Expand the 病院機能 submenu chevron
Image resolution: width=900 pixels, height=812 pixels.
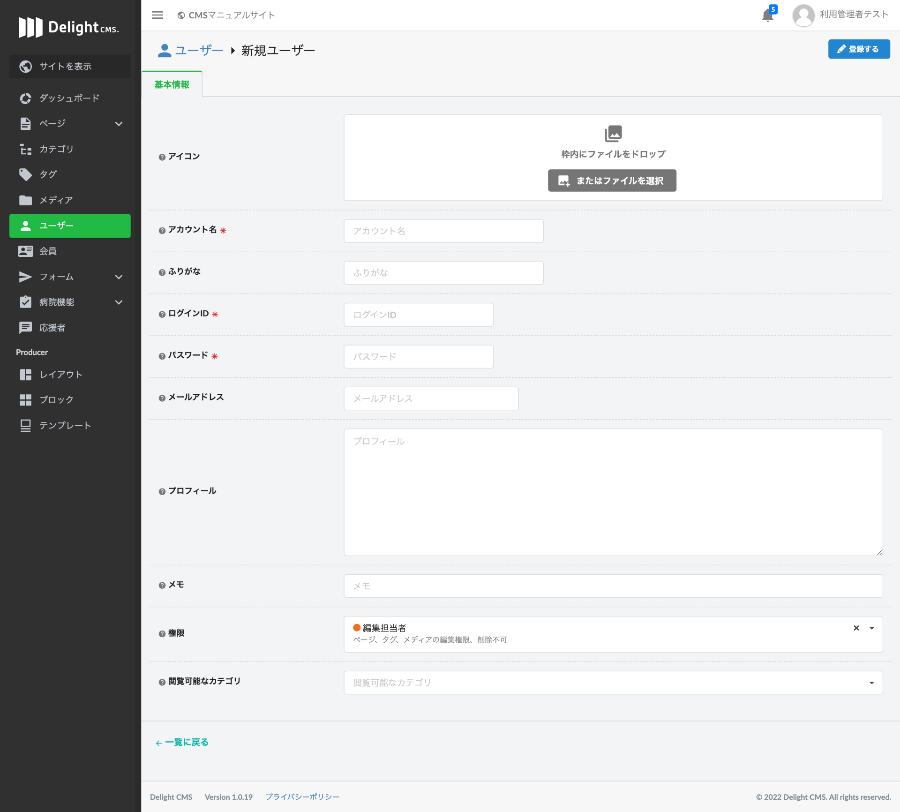click(x=119, y=302)
